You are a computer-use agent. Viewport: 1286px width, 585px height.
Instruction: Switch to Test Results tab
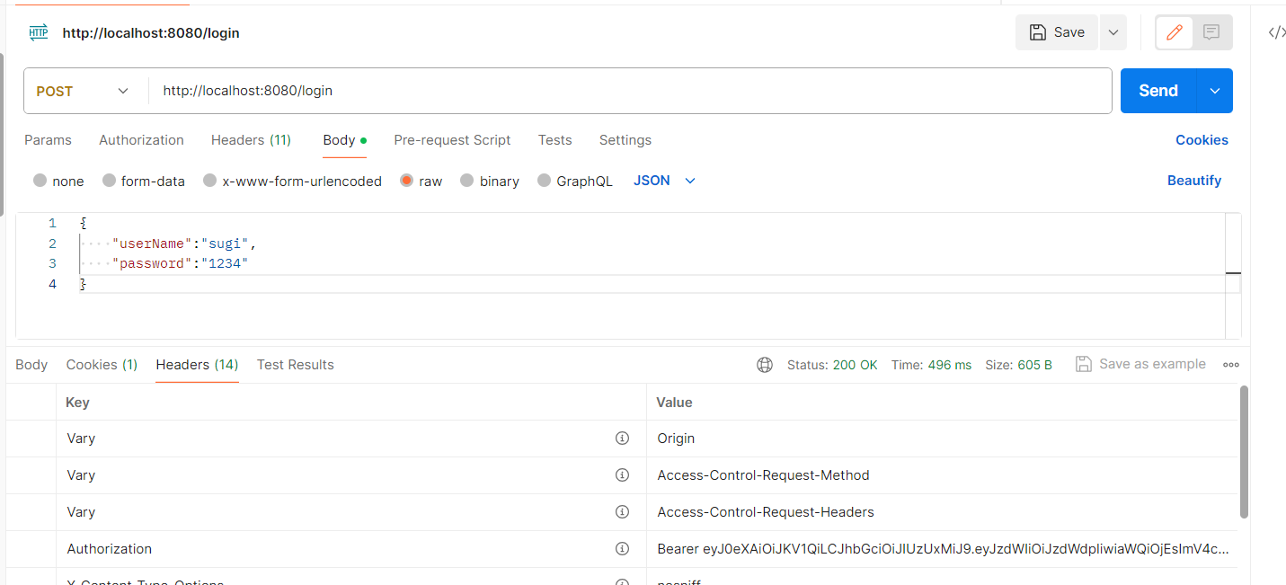point(295,365)
